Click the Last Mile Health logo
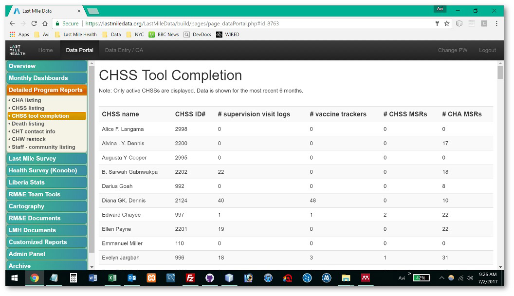This screenshot has width=514, height=296. coord(18,50)
